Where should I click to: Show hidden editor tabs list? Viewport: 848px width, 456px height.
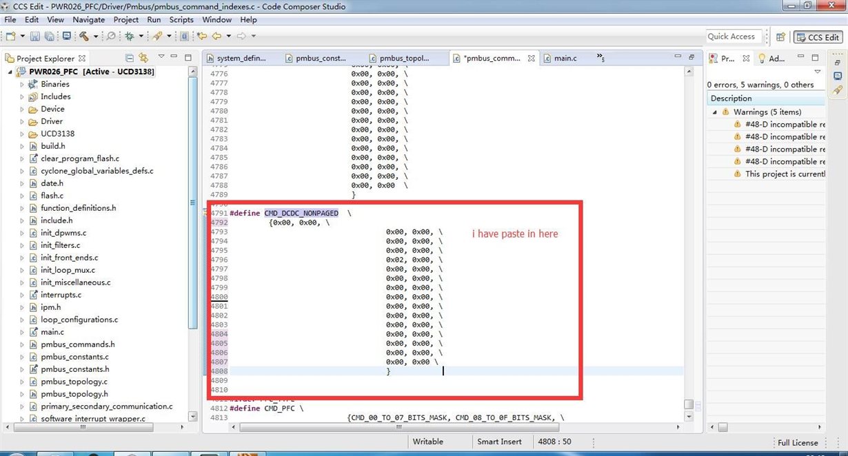coord(600,59)
